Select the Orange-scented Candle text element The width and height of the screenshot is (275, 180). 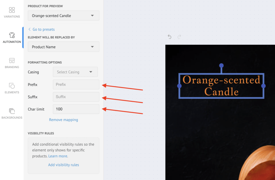click(x=221, y=86)
